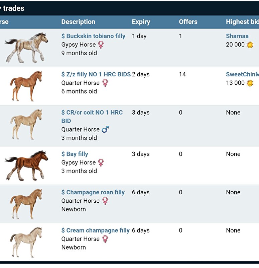Image resolution: width=259 pixels, height=268 pixels.
Task: Click the male symbol beside CR/cr colt
Action: coord(105,129)
